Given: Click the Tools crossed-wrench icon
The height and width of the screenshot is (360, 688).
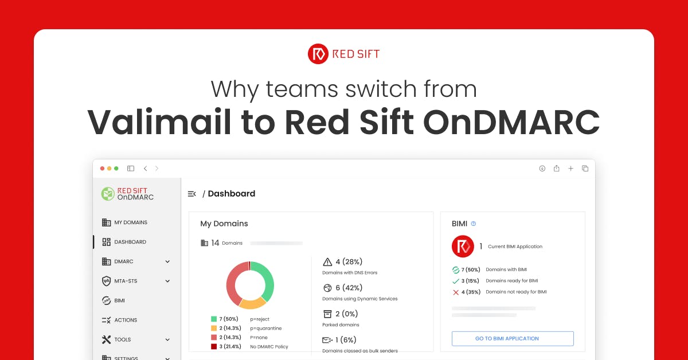Looking at the screenshot, I should point(107,339).
